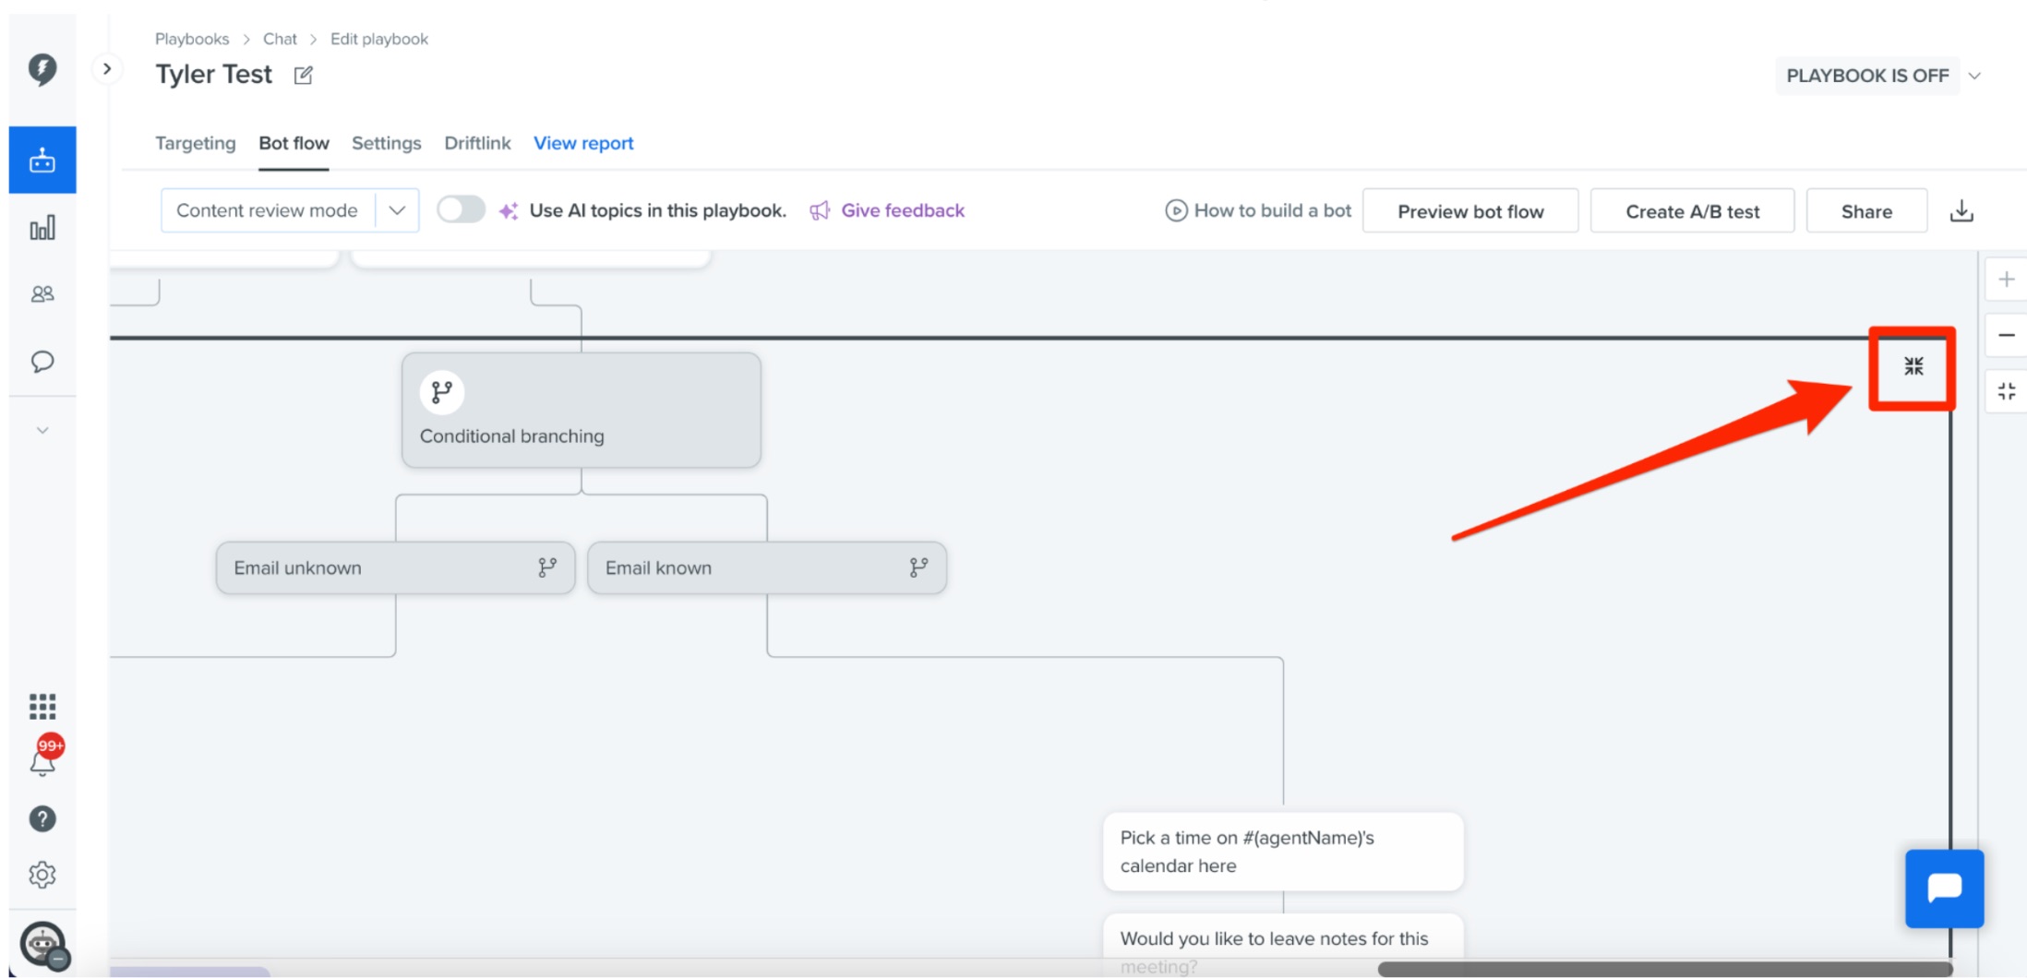The image size is (2027, 978).
Task: Open the blue chat widget button
Action: 1944,889
